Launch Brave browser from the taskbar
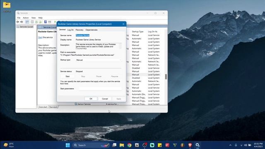Viewport: 265px width, 149px height. 190,145
